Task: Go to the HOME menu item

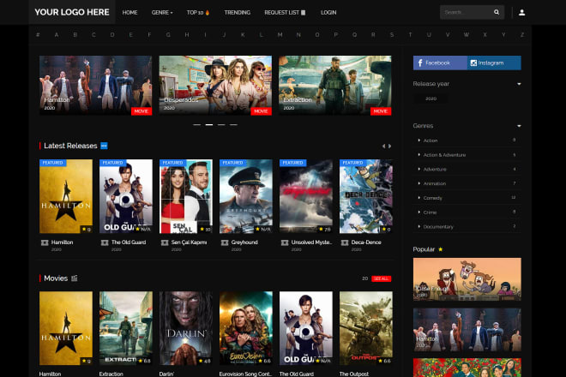Action: pos(129,12)
